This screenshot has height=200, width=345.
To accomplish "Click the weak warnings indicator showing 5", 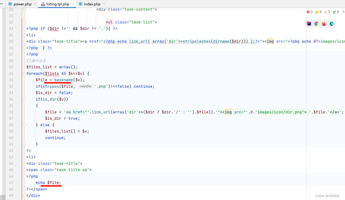I will coord(327,12).
